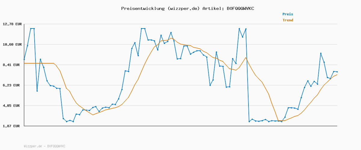Click the 12.78 EUR axis label

tap(12, 24)
